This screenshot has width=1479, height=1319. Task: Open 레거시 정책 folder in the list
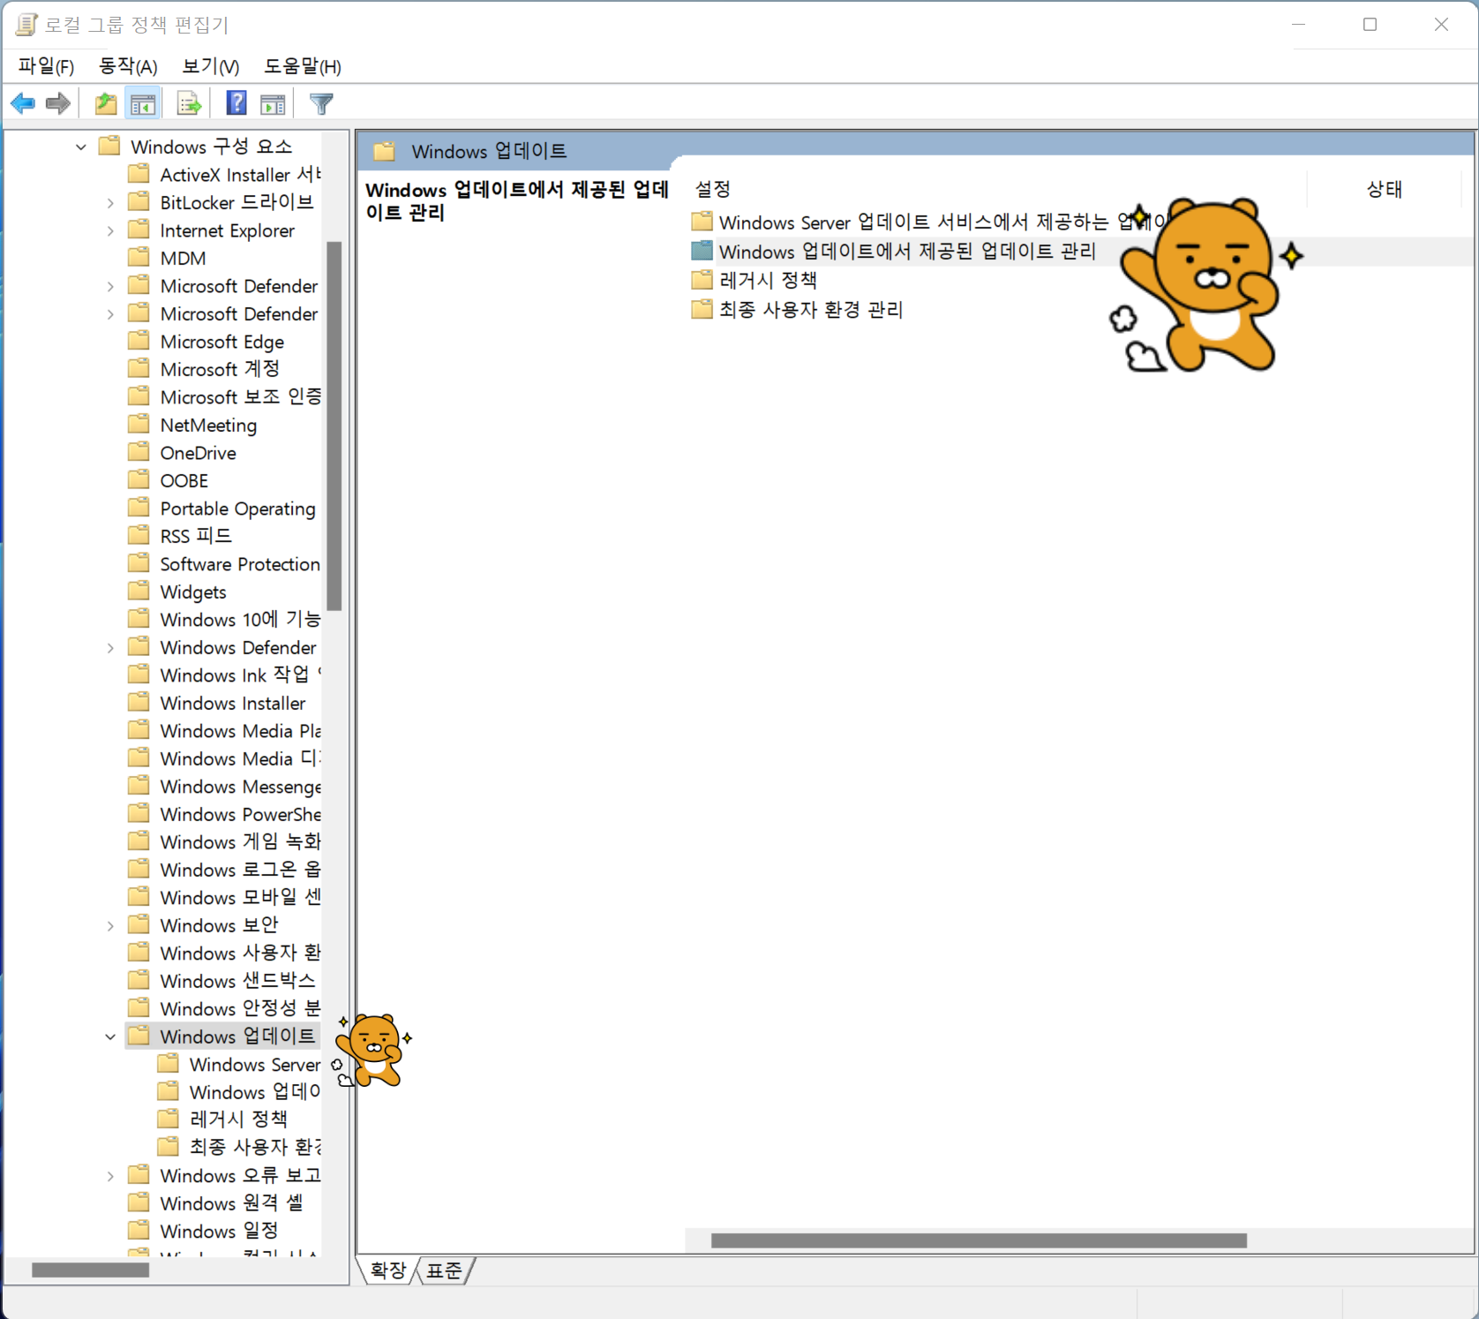tap(755, 281)
